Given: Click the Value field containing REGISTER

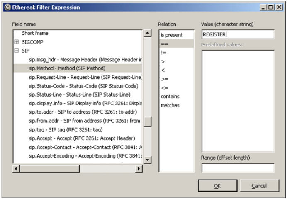Looking at the screenshot, I should 238,34.
